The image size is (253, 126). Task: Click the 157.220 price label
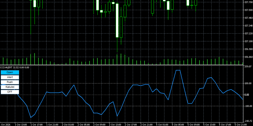point(249,34)
